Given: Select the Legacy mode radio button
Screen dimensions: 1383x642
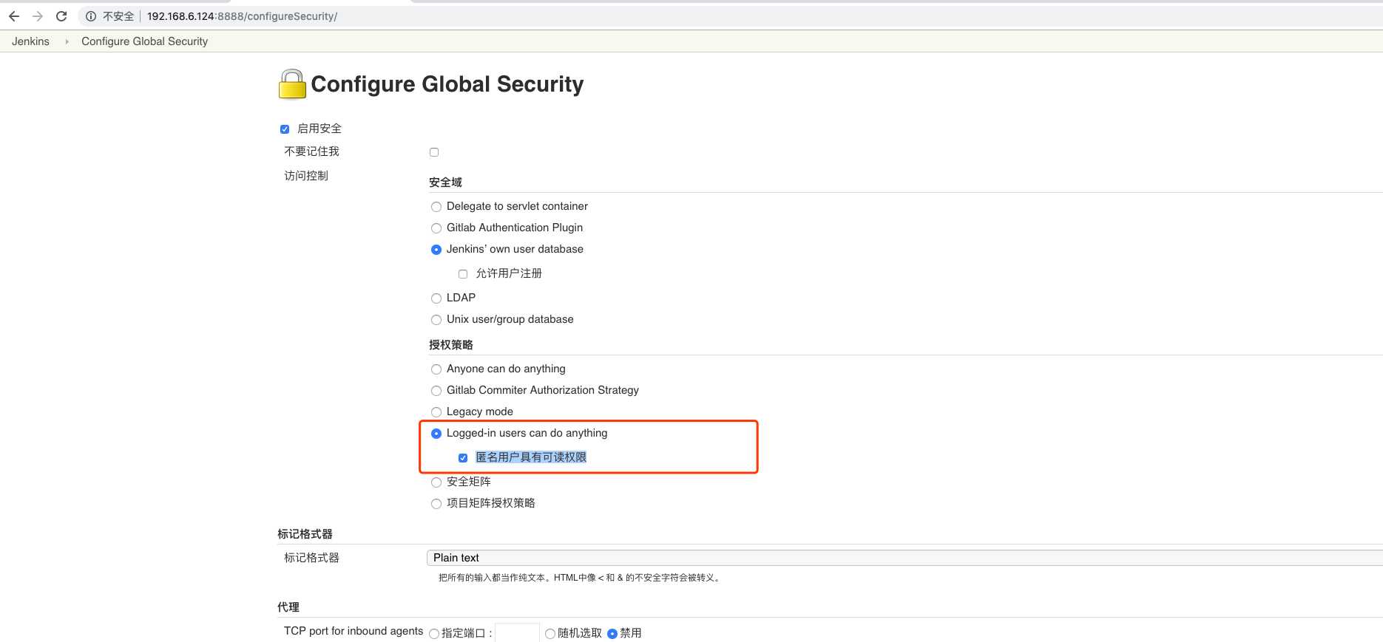Looking at the screenshot, I should pos(436,412).
